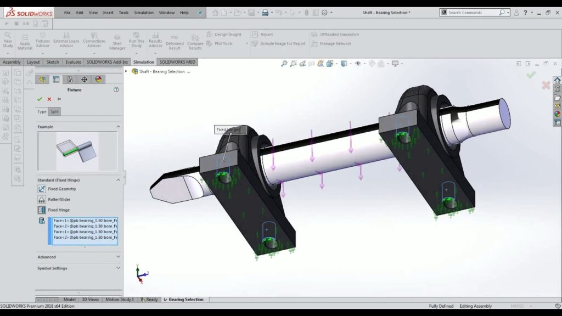Click the Options gear icon

click(x=325, y=13)
